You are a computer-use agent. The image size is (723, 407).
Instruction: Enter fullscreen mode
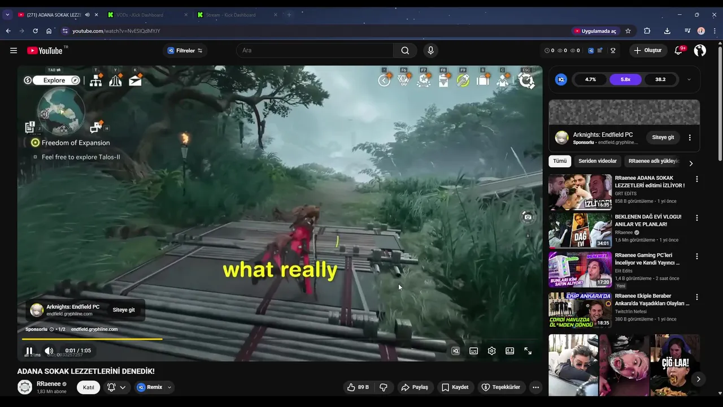tap(528, 351)
